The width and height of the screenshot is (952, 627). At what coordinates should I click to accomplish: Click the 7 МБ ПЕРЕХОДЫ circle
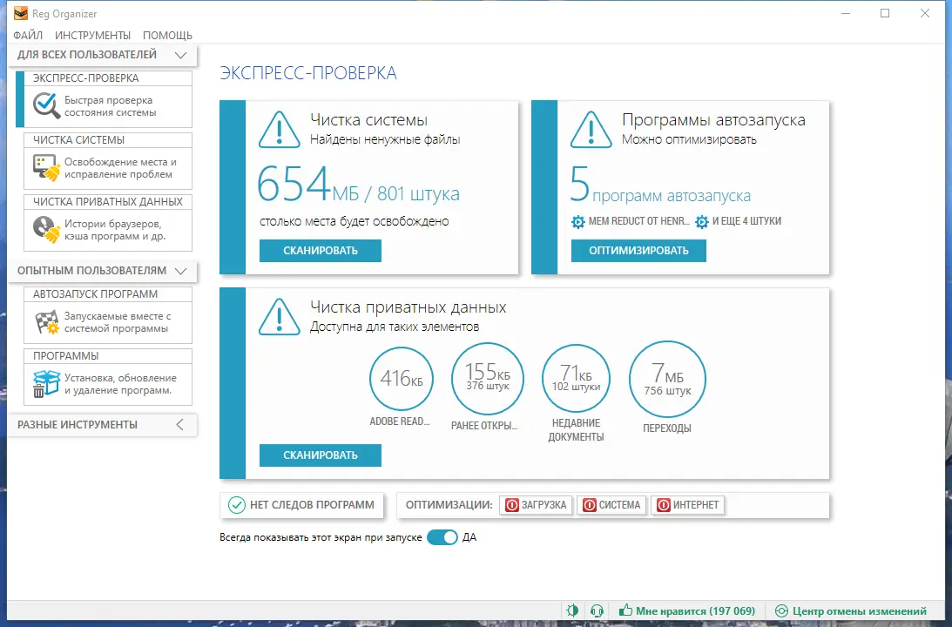[x=667, y=379]
